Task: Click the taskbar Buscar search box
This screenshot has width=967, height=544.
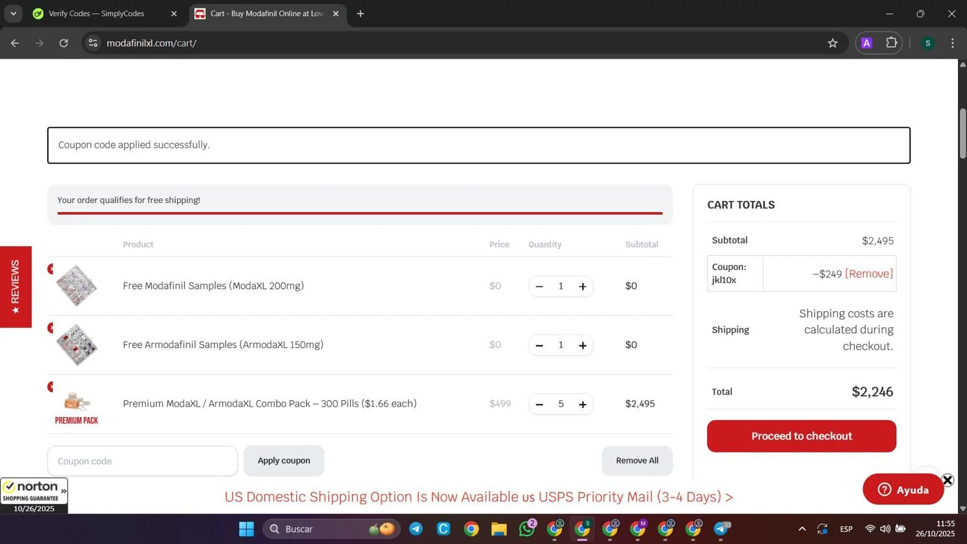Action: point(331,529)
